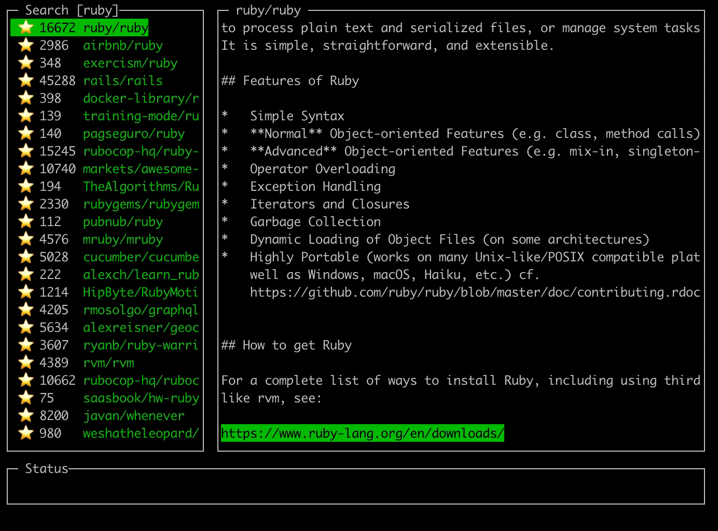Screen dimensions: 718x531
Task: Click the star icon in alexch/learn_rub row
Action: (25, 274)
